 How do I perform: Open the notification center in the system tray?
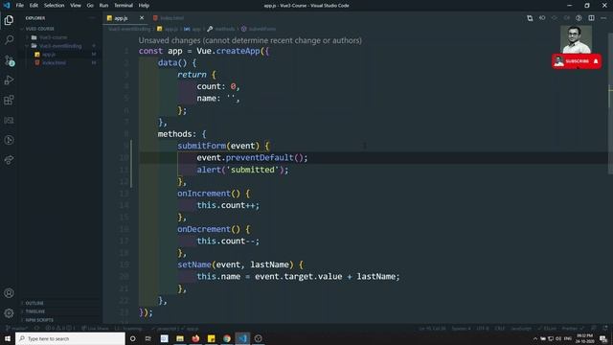[x=603, y=338]
